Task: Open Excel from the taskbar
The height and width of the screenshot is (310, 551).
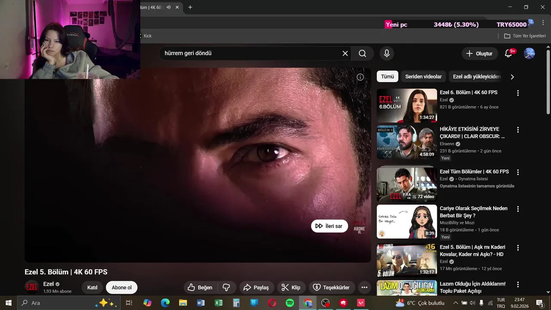Action: [219, 303]
